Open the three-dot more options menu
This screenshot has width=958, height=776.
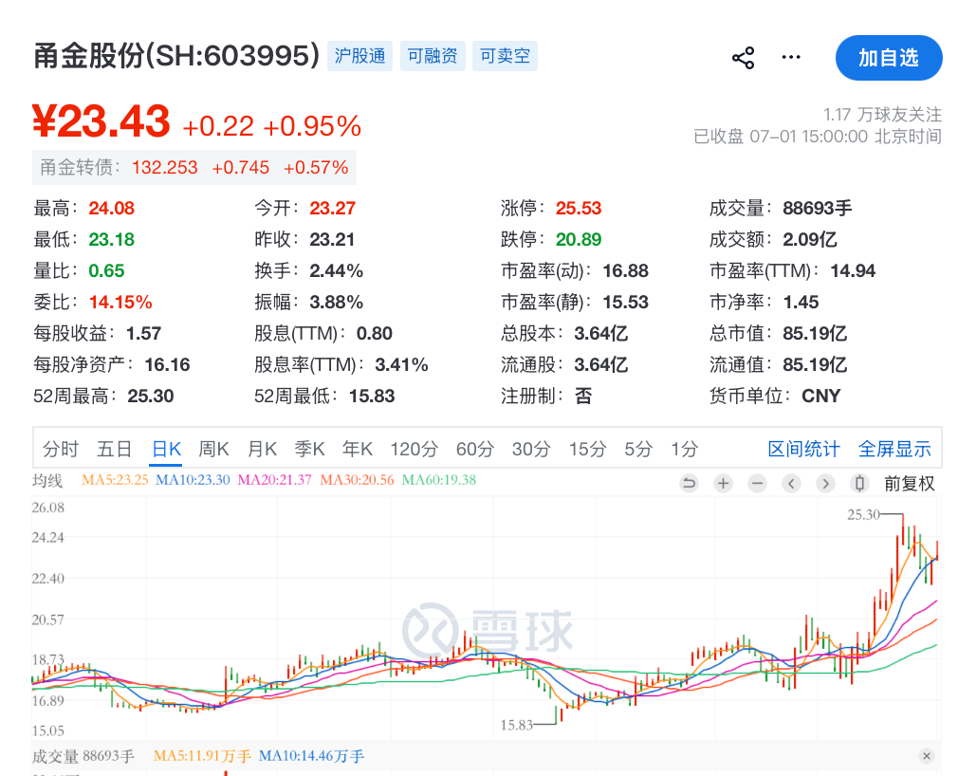pos(791,58)
